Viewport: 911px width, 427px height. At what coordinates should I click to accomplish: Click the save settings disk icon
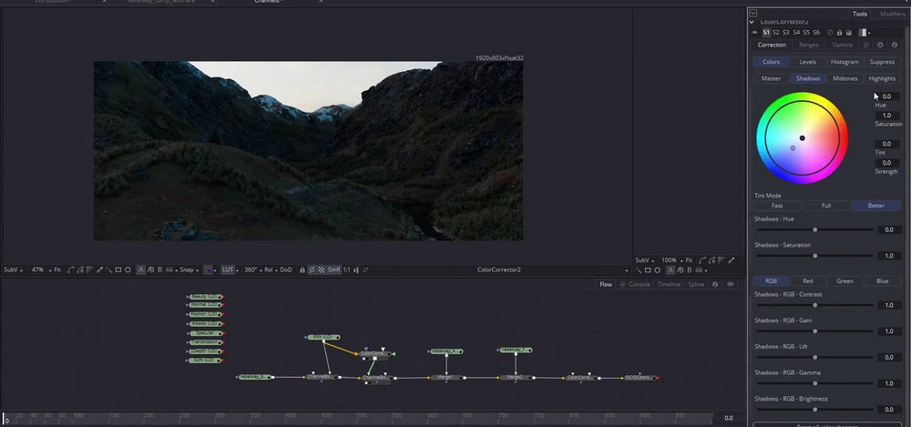pos(849,33)
